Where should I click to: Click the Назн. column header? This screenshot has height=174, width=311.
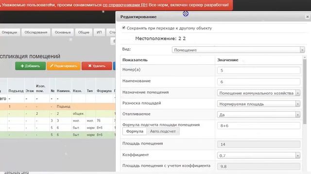click(77, 91)
